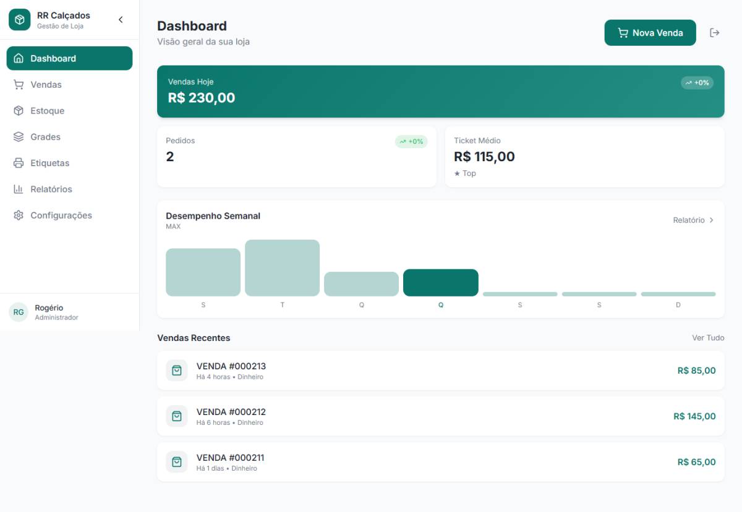
Task: Click the shopping bag icon for VENDA #000211
Action: click(x=177, y=462)
